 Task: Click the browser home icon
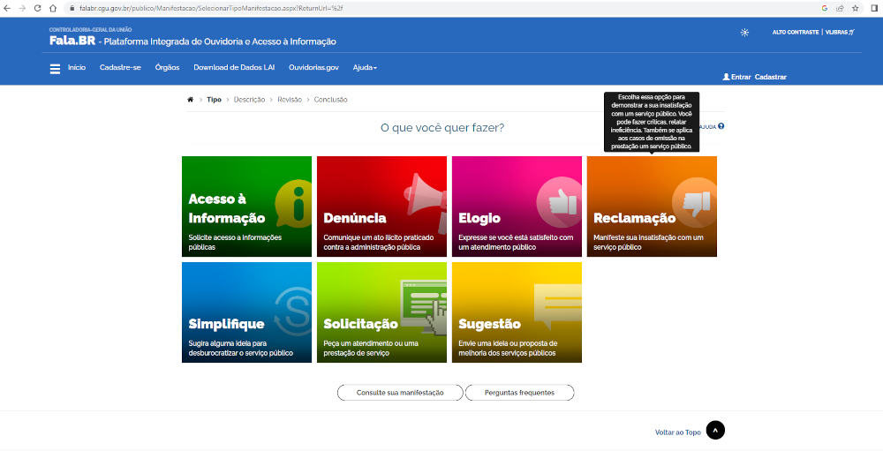[52, 8]
